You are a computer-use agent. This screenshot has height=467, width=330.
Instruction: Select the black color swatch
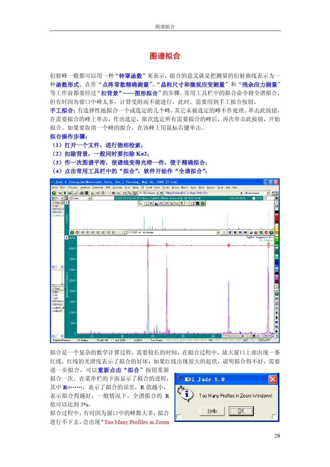click(277, 212)
